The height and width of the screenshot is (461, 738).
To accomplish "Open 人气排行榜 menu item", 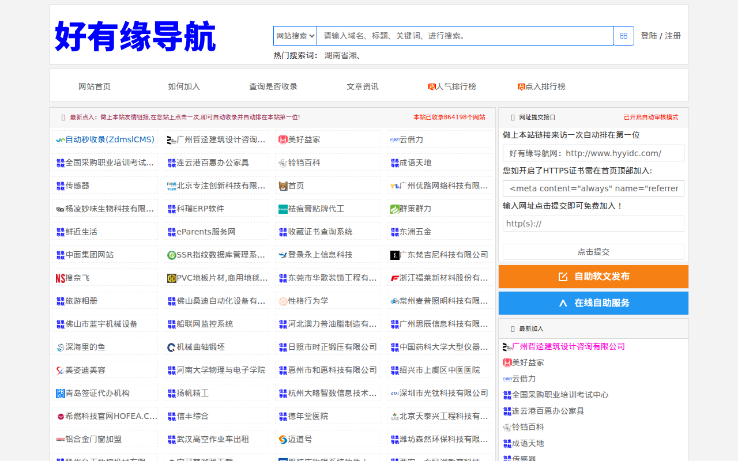I will pos(456,86).
